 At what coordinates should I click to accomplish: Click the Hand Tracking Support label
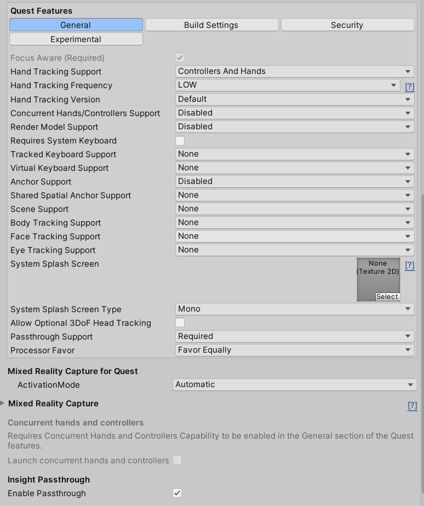(56, 72)
